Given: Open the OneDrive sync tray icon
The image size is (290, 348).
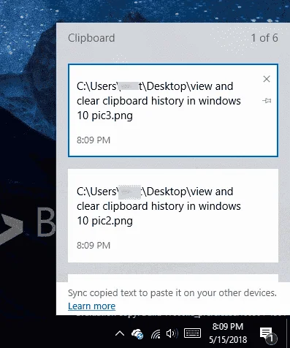Looking at the screenshot, I should click(137, 333).
